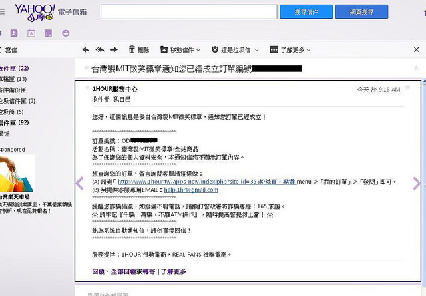Open the calendar icon
This screenshot has width=426, height=296.
point(31,33)
